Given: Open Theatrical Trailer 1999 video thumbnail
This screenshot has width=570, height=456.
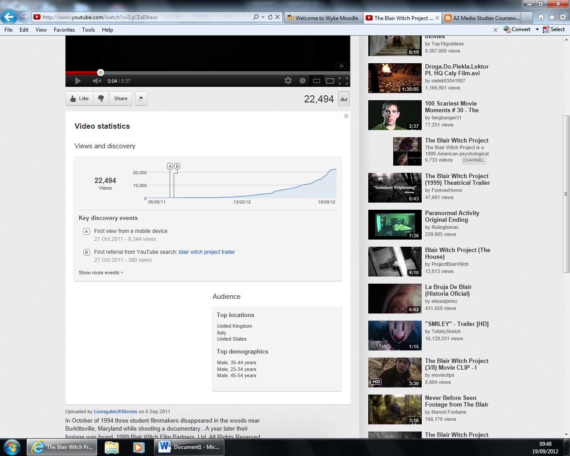Looking at the screenshot, I should click(395, 187).
